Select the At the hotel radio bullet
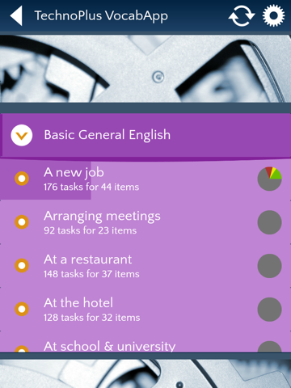291x388 pixels. (x=22, y=309)
